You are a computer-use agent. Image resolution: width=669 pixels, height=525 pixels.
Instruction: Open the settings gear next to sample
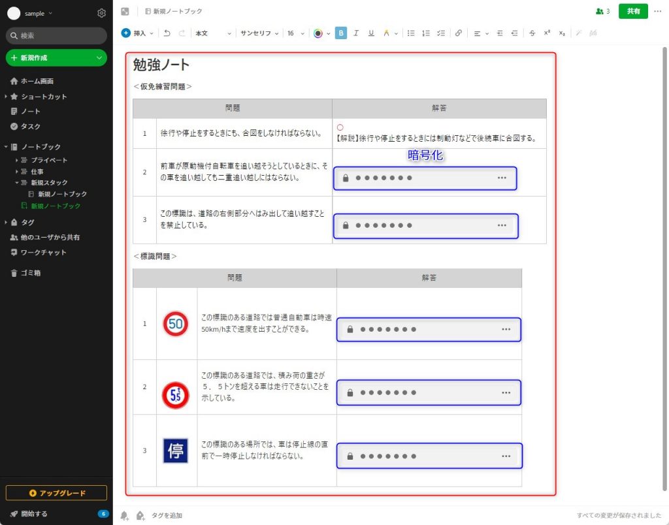(101, 13)
